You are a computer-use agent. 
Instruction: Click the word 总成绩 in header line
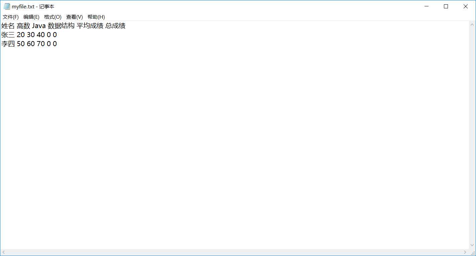[115, 26]
